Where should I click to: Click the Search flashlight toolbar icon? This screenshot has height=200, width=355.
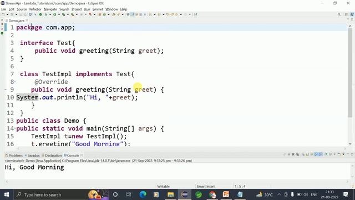(x=118, y=14)
